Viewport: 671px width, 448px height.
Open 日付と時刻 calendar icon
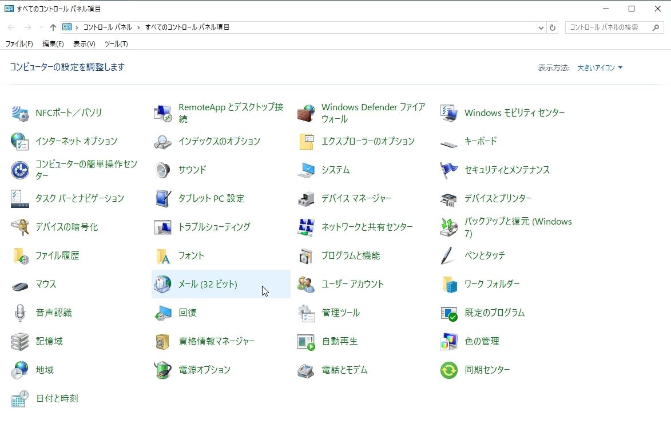pos(19,399)
